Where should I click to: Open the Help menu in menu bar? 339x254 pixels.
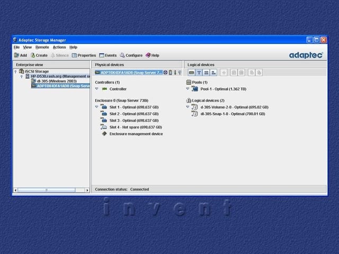point(73,47)
